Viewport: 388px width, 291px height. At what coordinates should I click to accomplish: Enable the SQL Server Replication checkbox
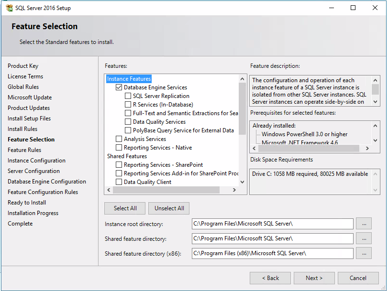[128, 96]
